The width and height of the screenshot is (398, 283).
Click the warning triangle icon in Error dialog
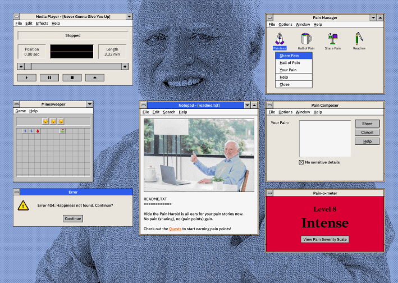coord(23,206)
